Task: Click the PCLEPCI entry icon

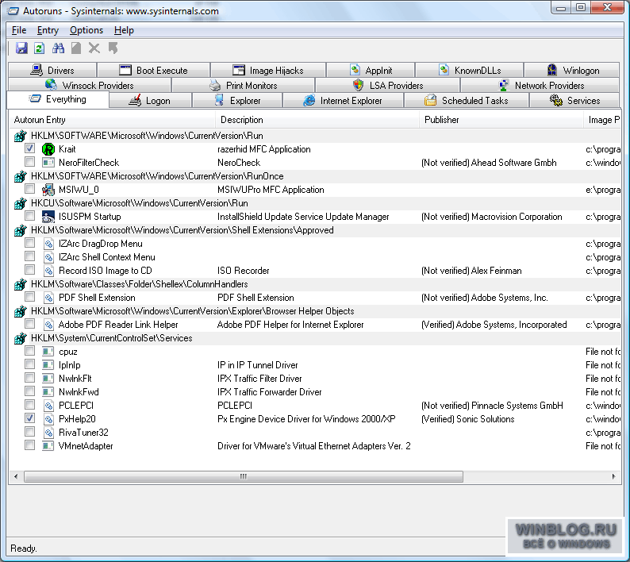Action: pyautogui.click(x=48, y=406)
